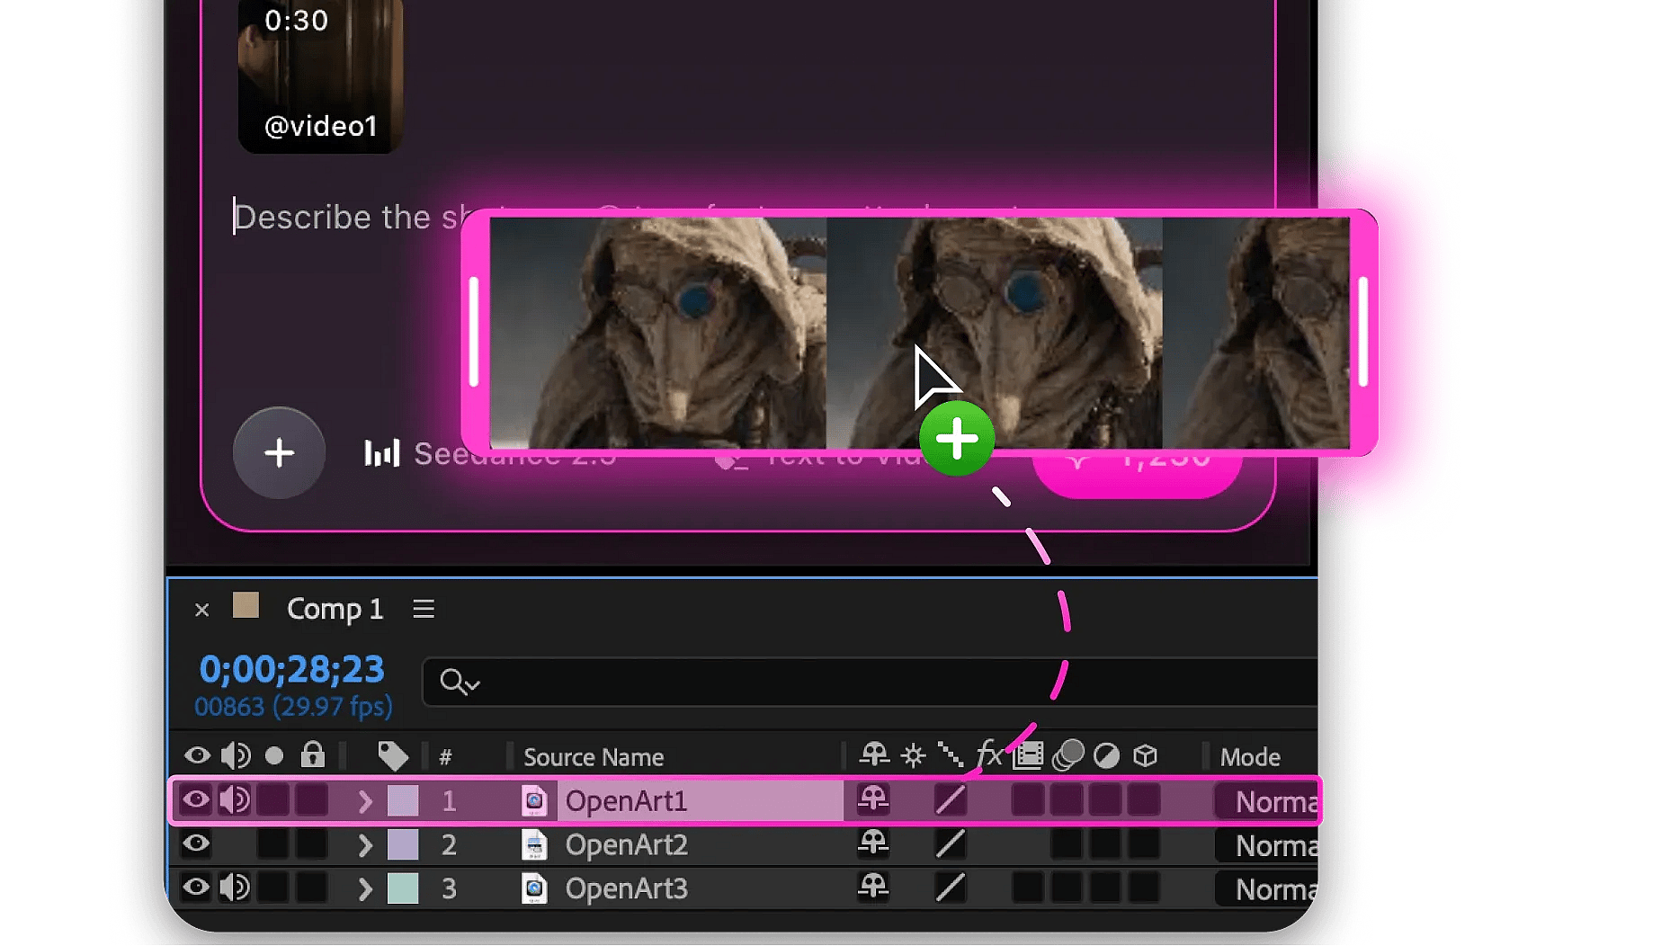The width and height of the screenshot is (1679, 946).
Task: Click the Source Name column header
Action: coord(594,757)
